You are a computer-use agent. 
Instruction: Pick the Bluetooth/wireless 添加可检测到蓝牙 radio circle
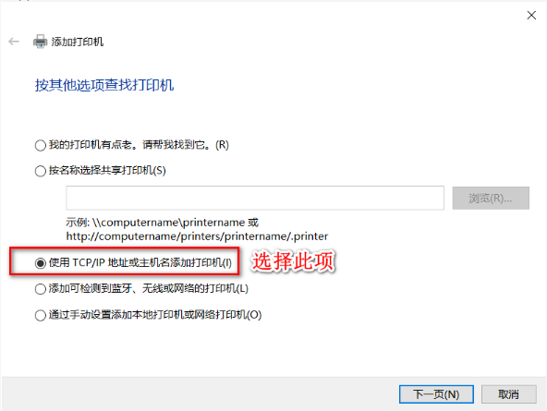coord(41,289)
